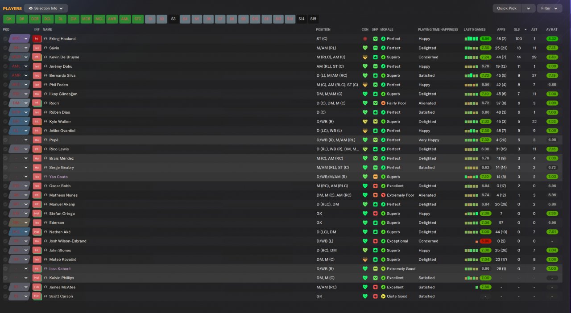Viewport: 571px width, 313px height.
Task: Sort by the MORALE column header
Action: click(387, 29)
